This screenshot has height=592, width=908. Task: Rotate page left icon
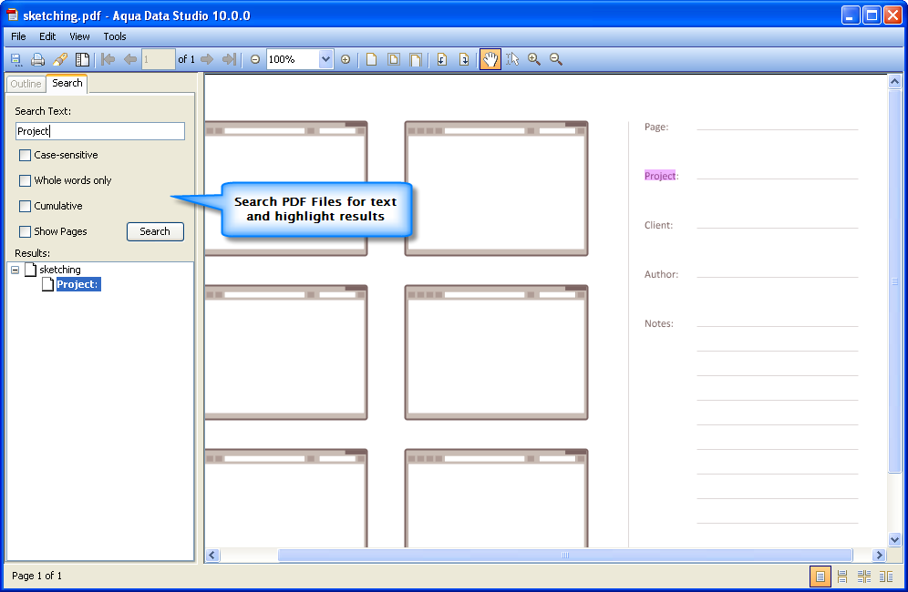[x=442, y=59]
